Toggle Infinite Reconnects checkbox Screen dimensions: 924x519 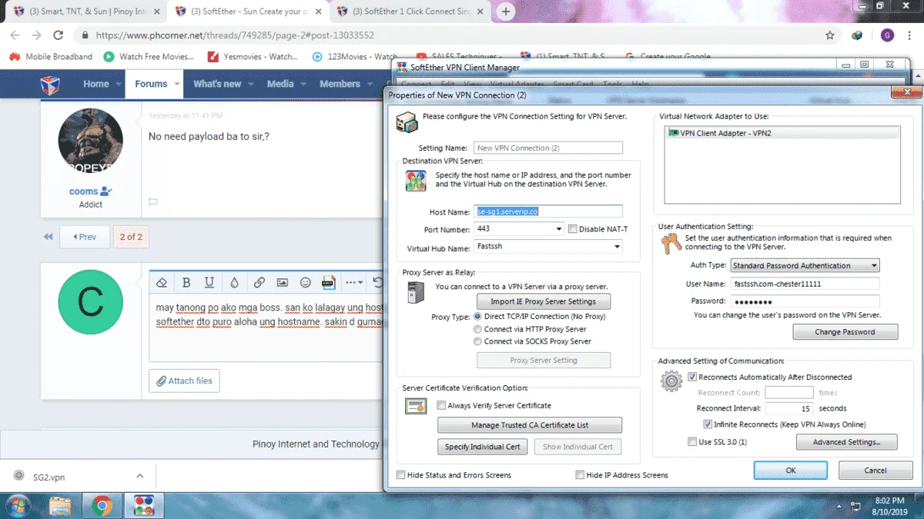coord(708,424)
